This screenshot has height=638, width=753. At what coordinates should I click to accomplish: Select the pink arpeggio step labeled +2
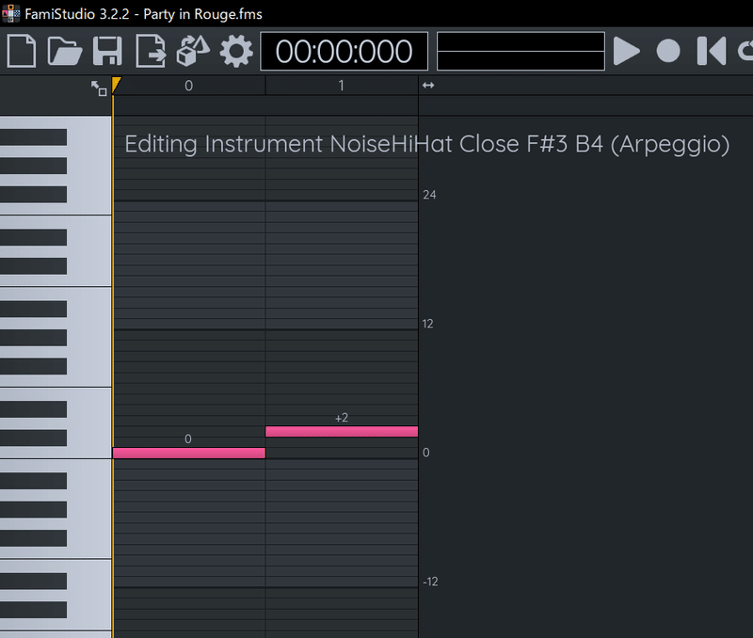[341, 431]
